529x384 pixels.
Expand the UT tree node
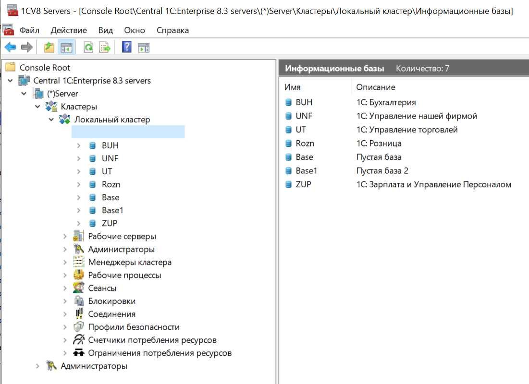79,171
